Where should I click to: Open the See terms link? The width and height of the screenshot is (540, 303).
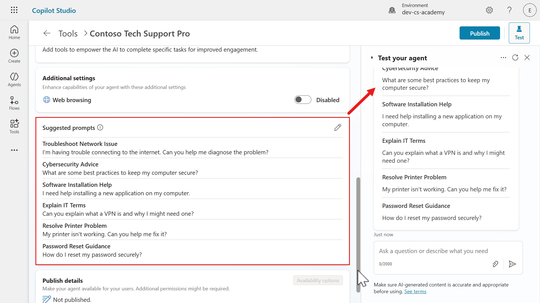point(415,291)
